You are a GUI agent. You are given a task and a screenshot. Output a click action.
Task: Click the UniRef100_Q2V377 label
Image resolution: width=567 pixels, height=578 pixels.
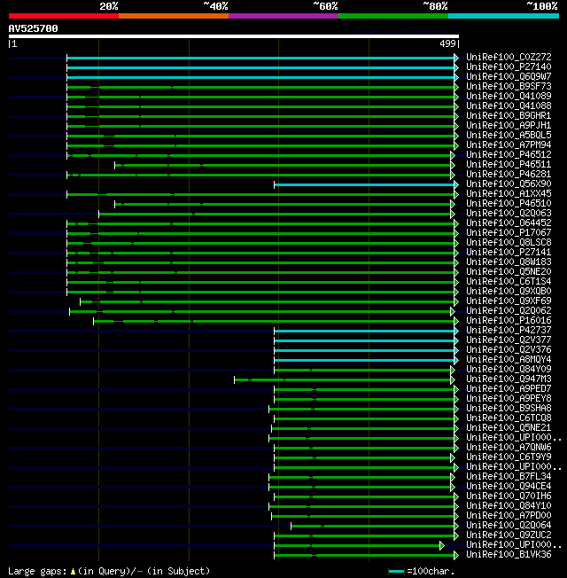(509, 340)
